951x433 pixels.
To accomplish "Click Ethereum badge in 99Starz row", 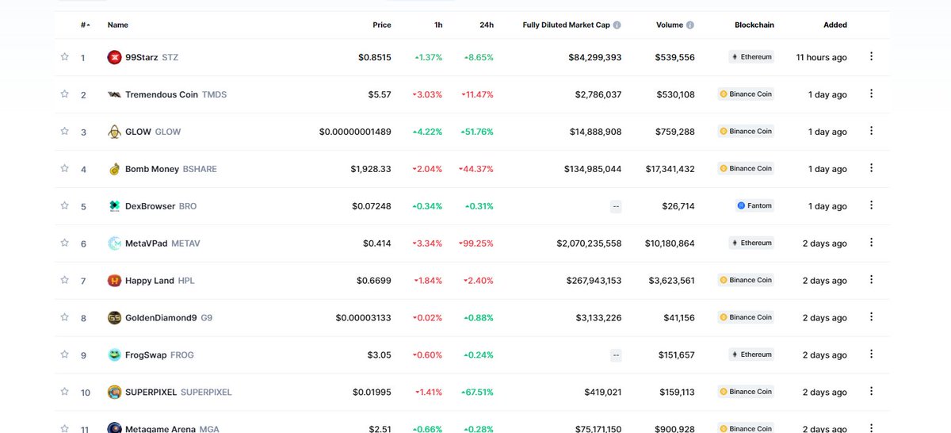I will point(751,57).
